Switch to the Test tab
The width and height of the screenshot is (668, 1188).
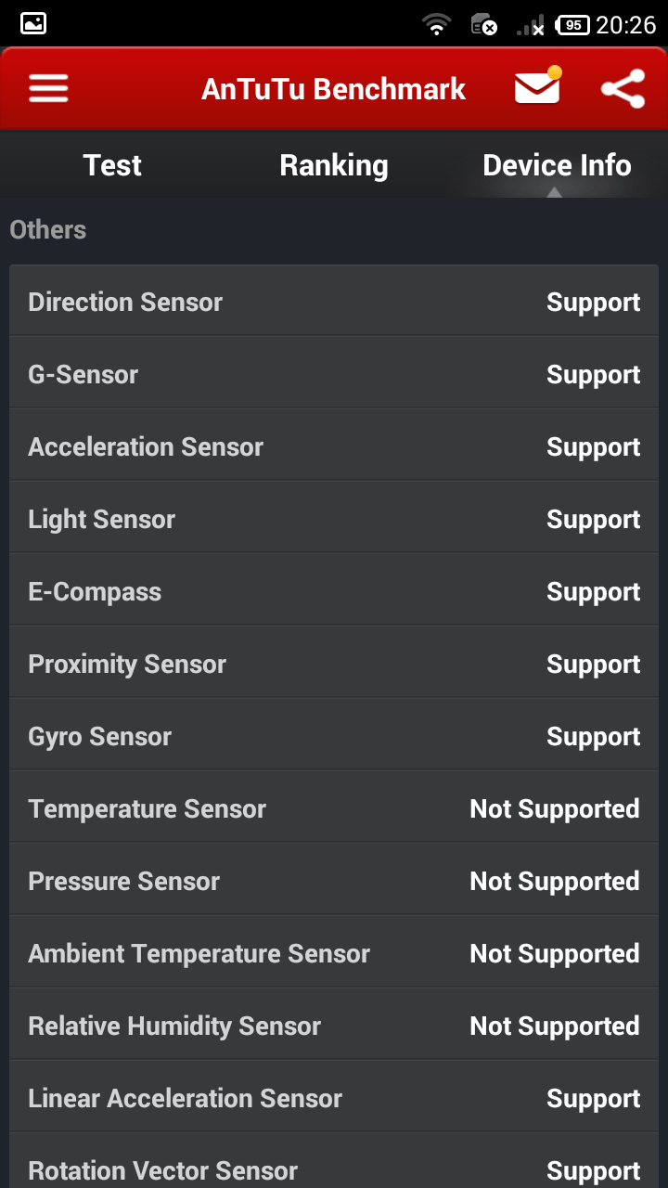[112, 165]
